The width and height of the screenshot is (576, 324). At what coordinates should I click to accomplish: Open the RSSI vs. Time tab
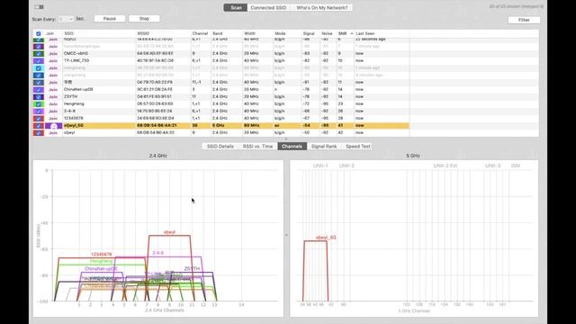[258, 146]
